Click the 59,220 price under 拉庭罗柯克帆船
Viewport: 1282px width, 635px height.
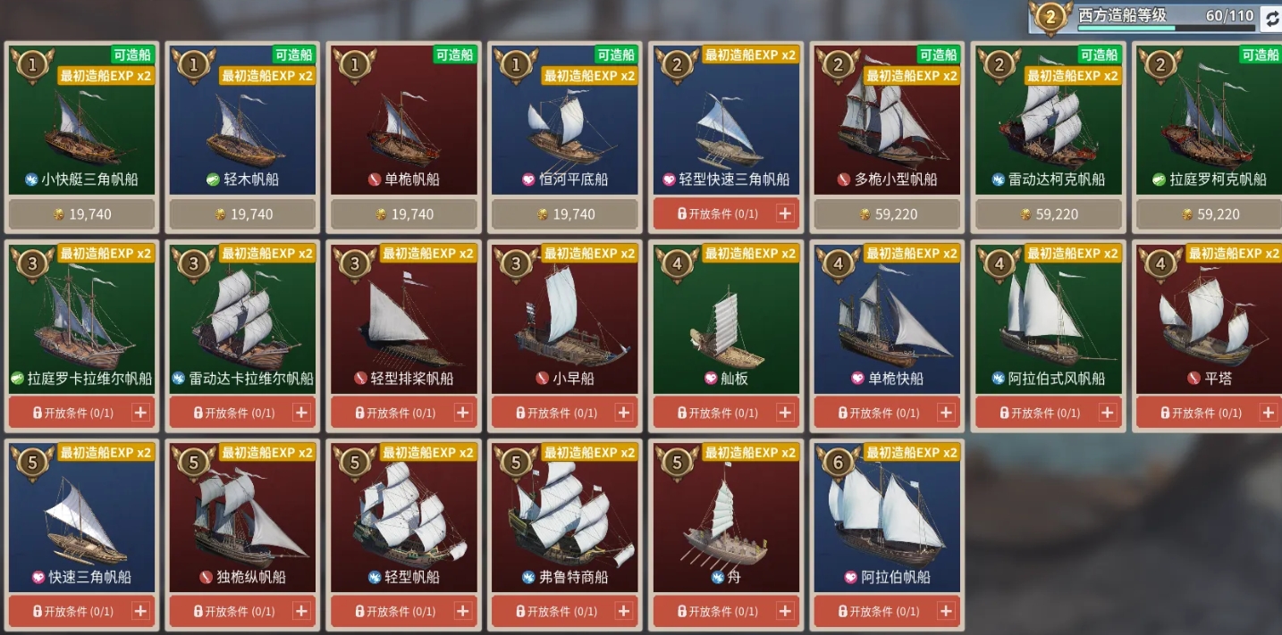tap(1209, 214)
